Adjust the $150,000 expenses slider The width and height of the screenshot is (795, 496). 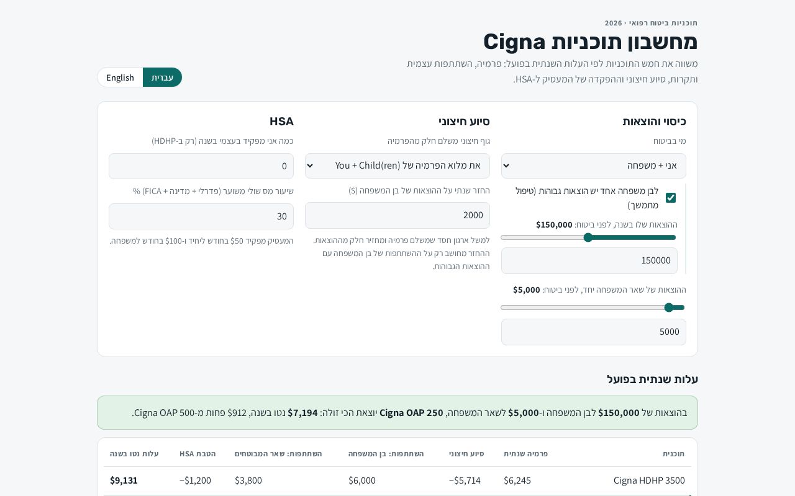[x=588, y=237]
